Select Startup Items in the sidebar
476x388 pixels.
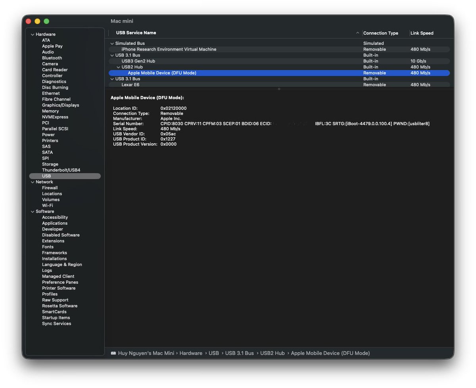[x=56, y=318]
